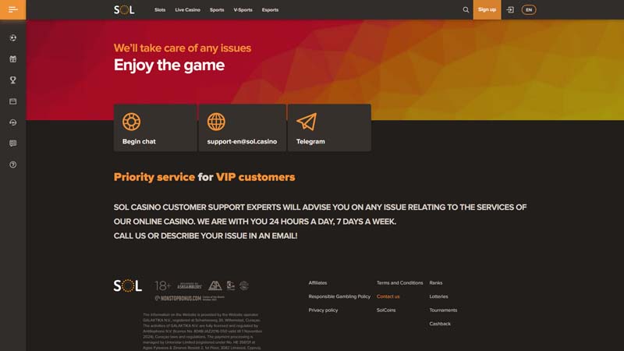The width and height of the screenshot is (624, 351).
Task: Open the Cashback footer link
Action: 440,324
